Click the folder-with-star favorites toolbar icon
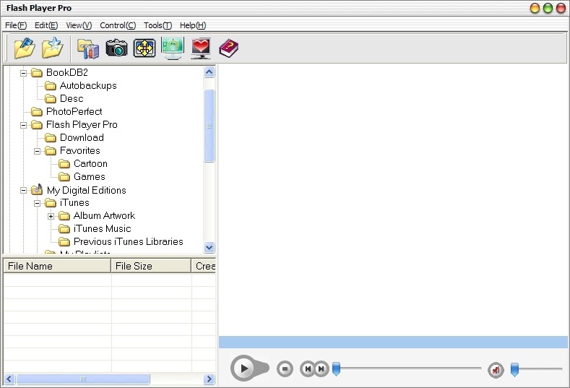 (x=52, y=48)
